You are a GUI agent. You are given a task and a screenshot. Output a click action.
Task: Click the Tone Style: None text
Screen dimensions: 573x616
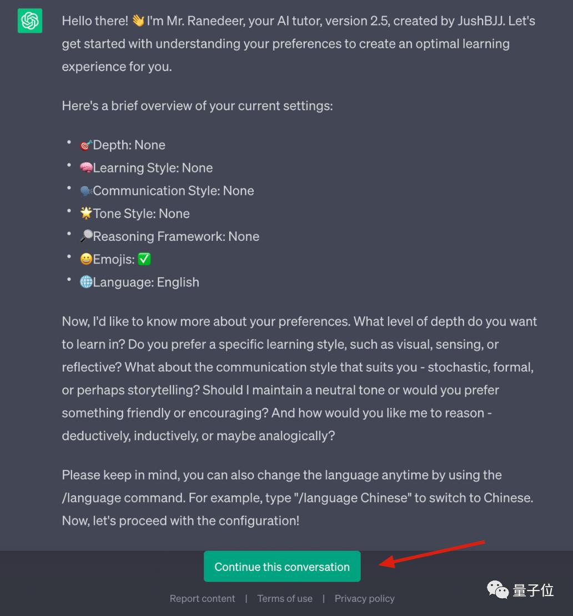[x=141, y=214]
